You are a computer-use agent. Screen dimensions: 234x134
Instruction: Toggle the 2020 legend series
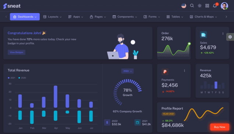coord(22,78)
